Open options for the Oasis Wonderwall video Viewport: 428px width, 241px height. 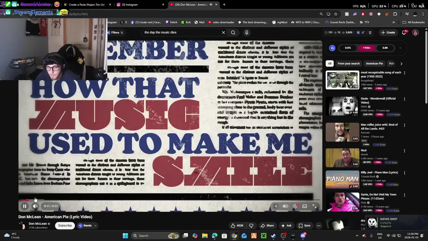click(404, 99)
